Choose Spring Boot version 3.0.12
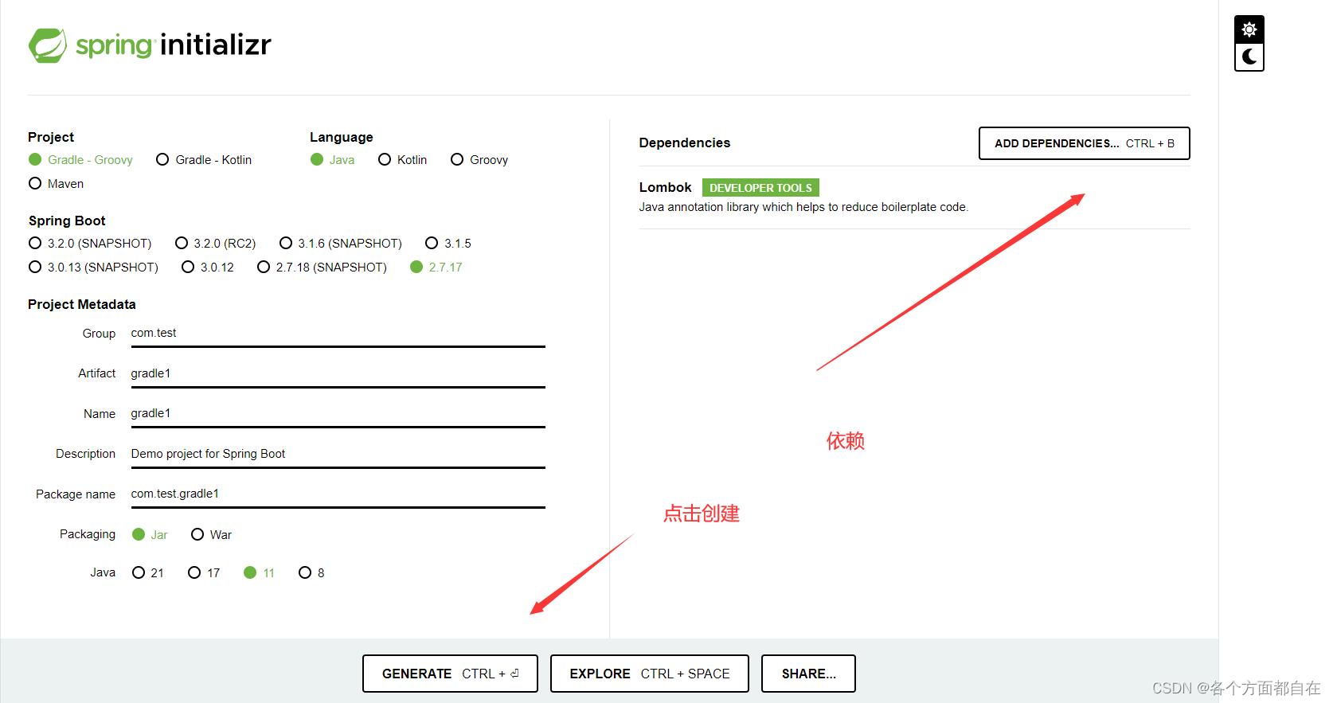The width and height of the screenshot is (1333, 703). (x=208, y=268)
